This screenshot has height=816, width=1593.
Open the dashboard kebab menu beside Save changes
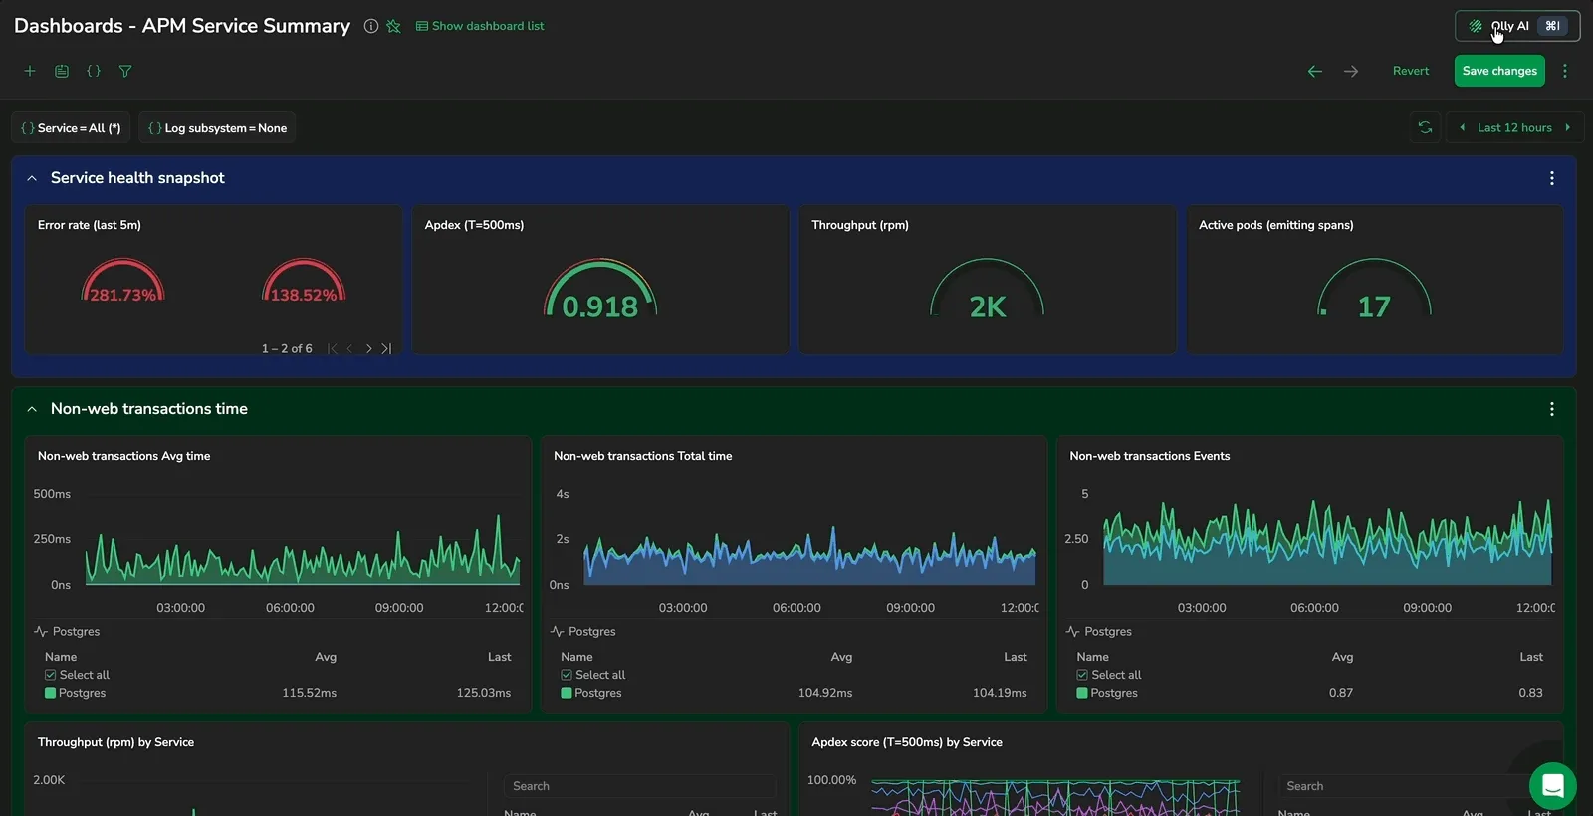click(1565, 71)
